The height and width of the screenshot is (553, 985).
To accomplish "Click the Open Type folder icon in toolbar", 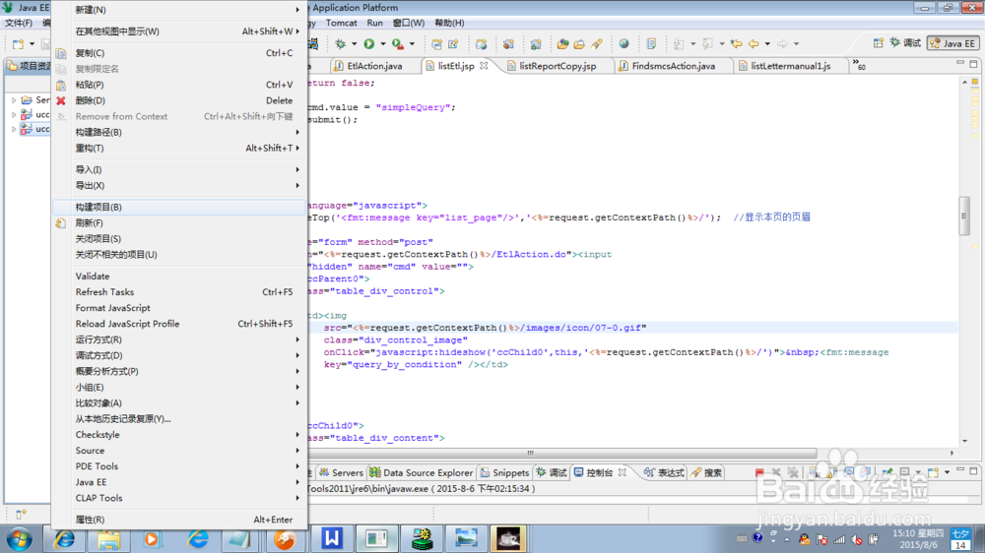I will [x=562, y=44].
